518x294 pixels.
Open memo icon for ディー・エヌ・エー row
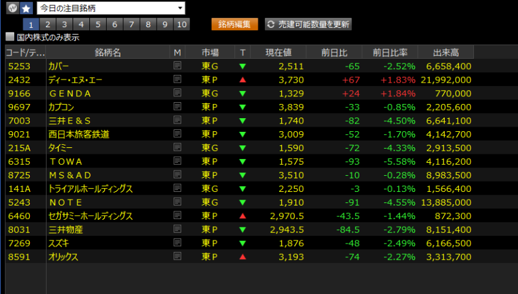pyautogui.click(x=177, y=79)
